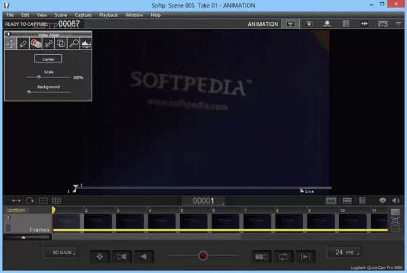This screenshot has width=407, height=273.
Task: Toggle the loop playback button
Action: click(x=284, y=257)
